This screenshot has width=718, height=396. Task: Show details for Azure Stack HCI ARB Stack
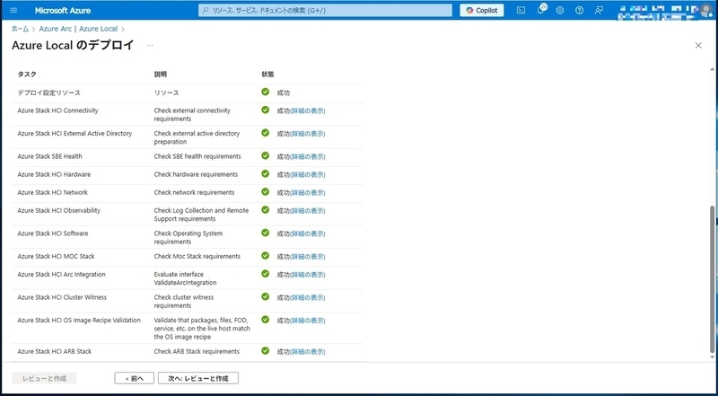[308, 352]
